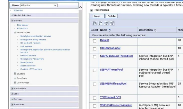This screenshot has width=183, height=109.
Task: Open Custom HTTP servers
Action: [x=31, y=69]
